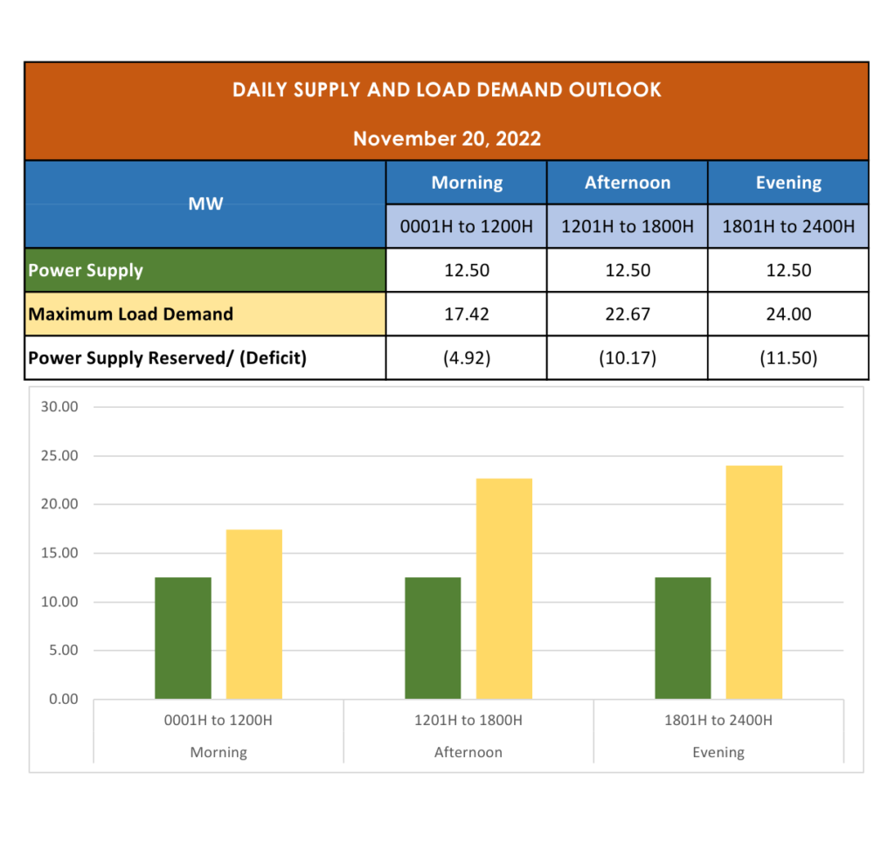This screenshot has width=895, height=842.
Task: Click the (10.17) deficit value cell
Action: (628, 358)
